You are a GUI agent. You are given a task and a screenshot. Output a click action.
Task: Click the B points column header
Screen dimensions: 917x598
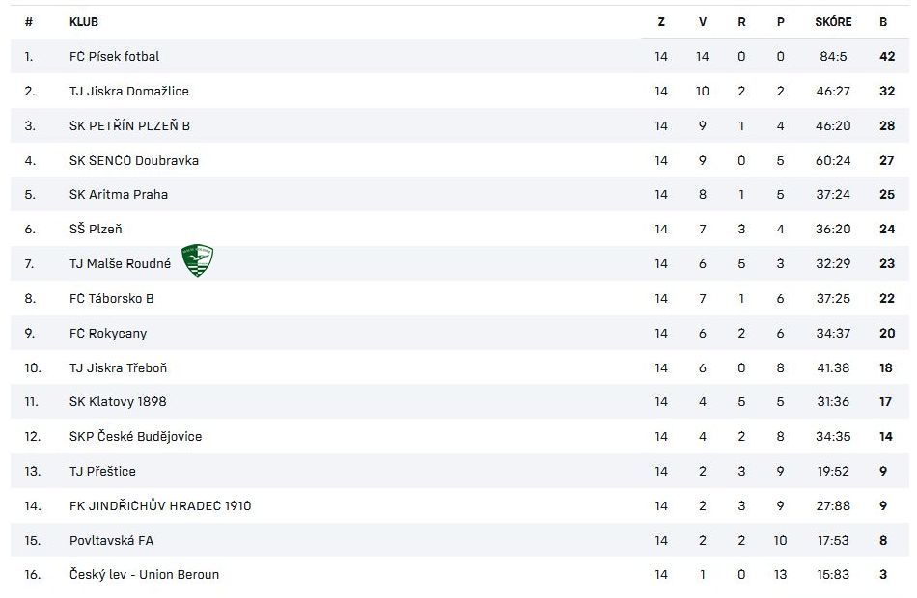pyautogui.click(x=883, y=22)
